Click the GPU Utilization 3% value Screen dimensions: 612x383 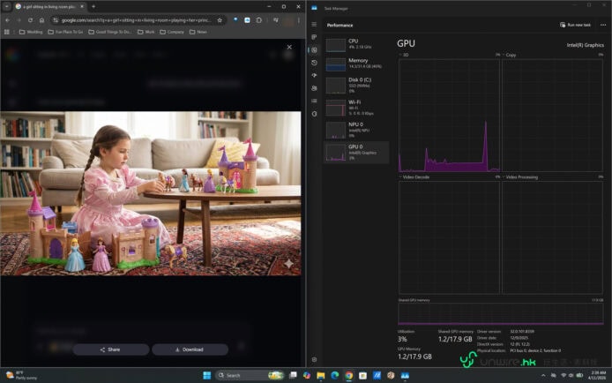[x=402, y=339]
